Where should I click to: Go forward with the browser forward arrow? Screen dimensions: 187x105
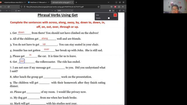click(x=5, y=7)
